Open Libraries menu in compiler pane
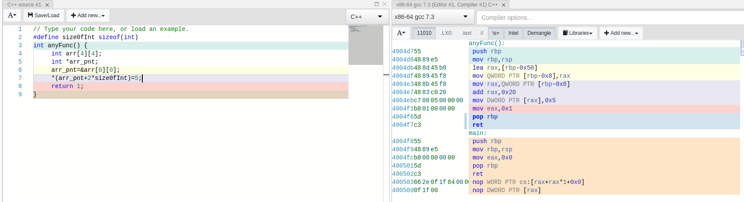The height and width of the screenshot is (202, 744). (578, 33)
